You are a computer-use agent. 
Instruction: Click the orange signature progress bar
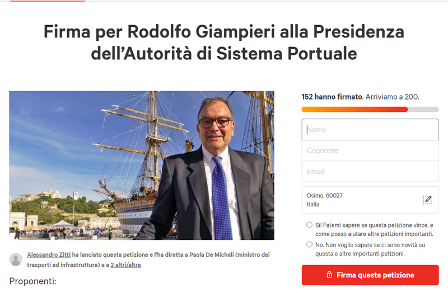(355, 109)
